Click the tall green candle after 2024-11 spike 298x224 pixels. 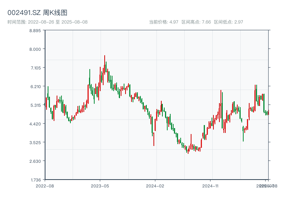[x=222, y=111]
